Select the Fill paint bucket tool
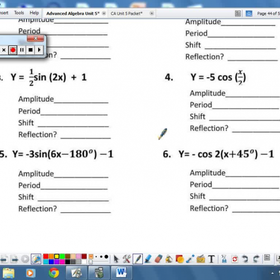 tap(169, 259)
